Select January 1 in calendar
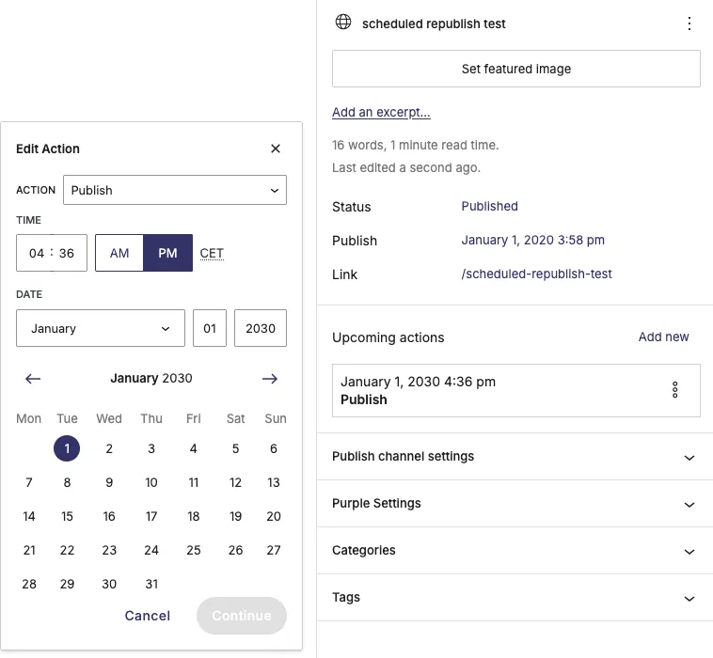The image size is (713, 658). (x=67, y=448)
